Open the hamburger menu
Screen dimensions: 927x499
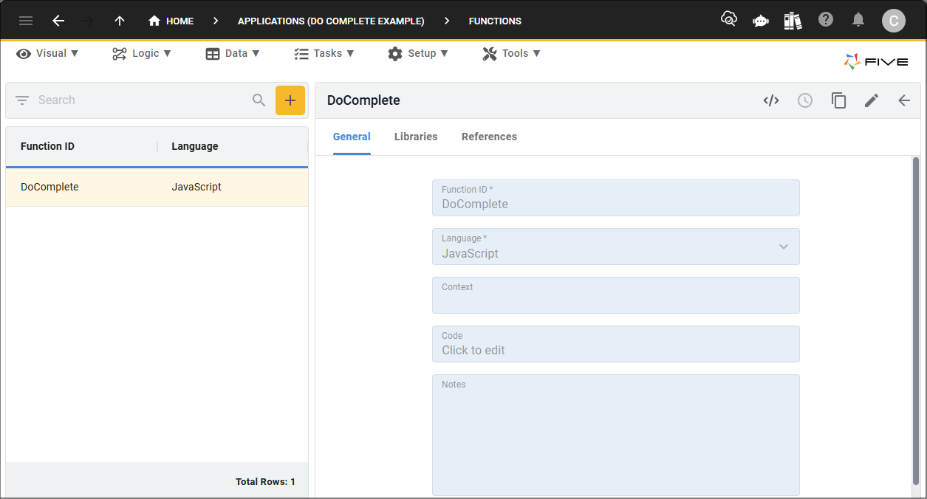26,21
